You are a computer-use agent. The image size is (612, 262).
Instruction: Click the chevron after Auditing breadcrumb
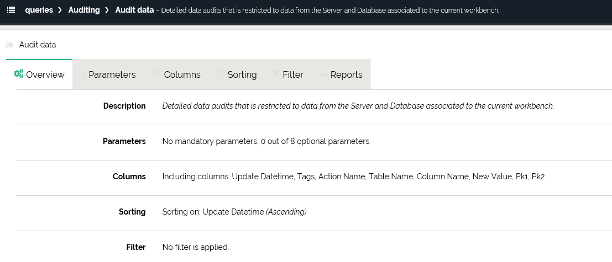[107, 10]
